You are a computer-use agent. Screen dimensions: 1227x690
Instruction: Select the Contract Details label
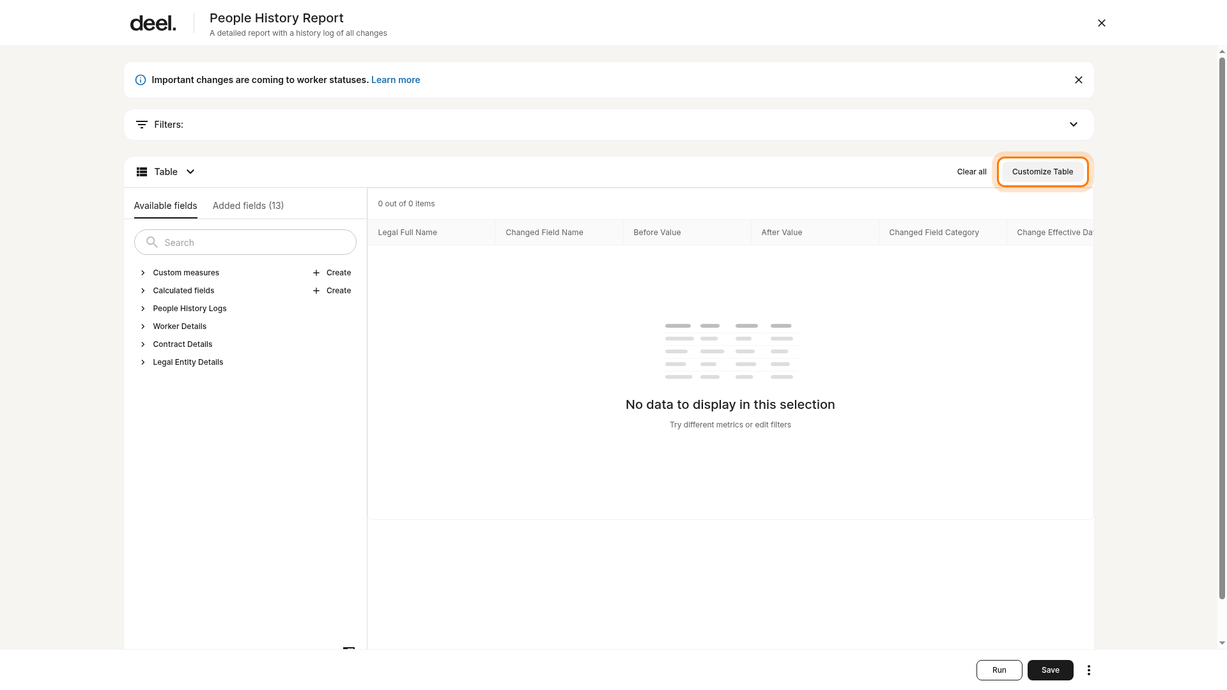coord(183,344)
